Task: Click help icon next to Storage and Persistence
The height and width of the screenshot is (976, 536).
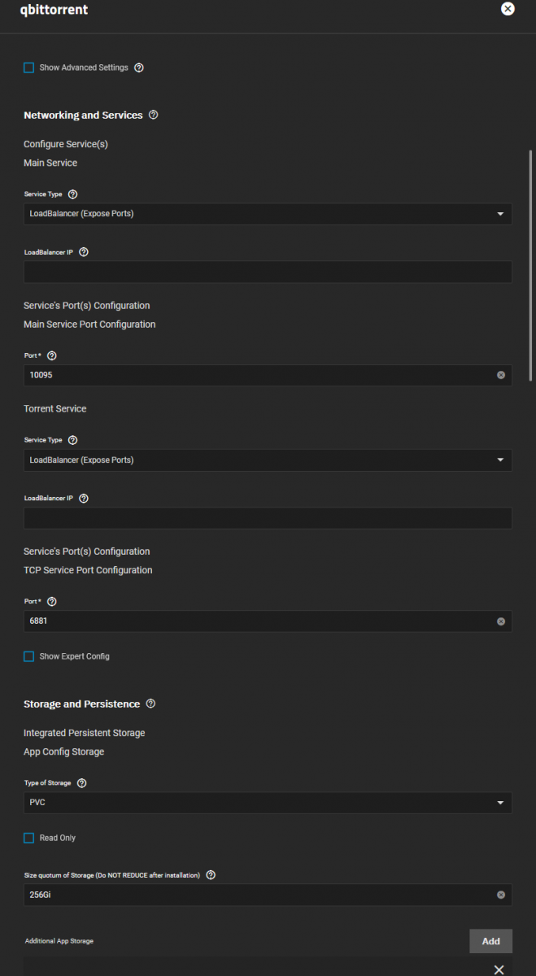Action: click(x=150, y=704)
